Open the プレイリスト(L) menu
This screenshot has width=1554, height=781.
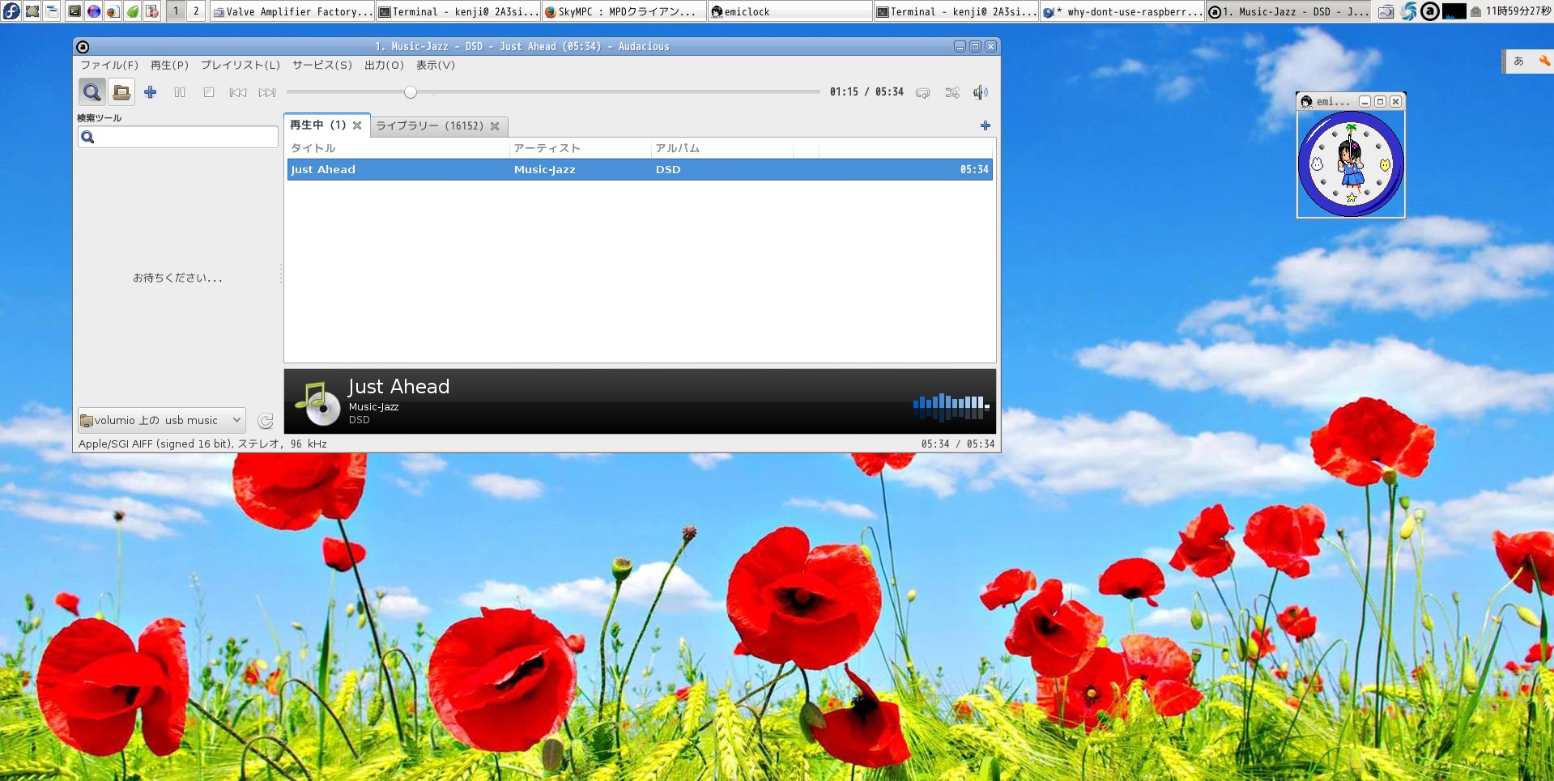(x=240, y=66)
